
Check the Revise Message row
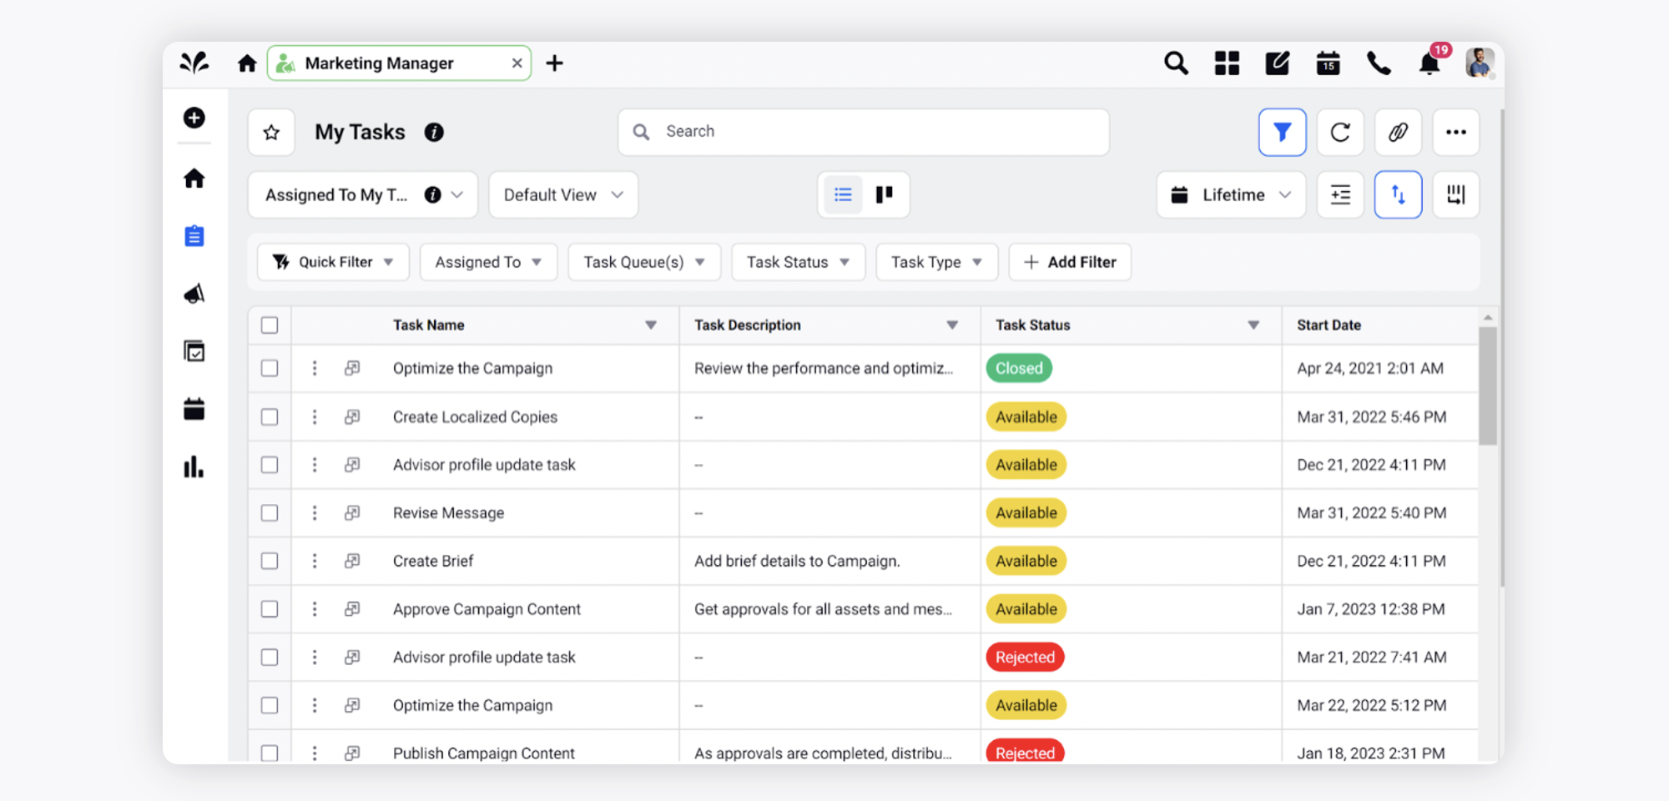point(270,512)
